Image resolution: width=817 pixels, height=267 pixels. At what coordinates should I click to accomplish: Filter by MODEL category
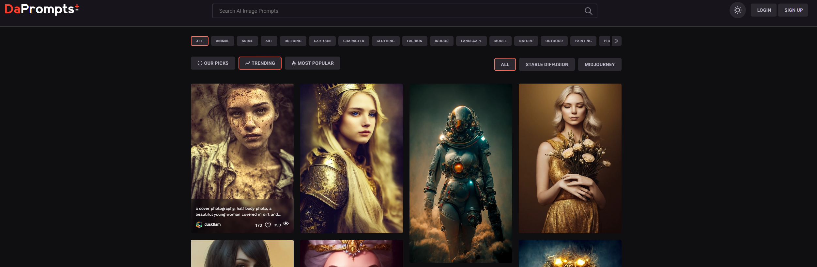501,41
